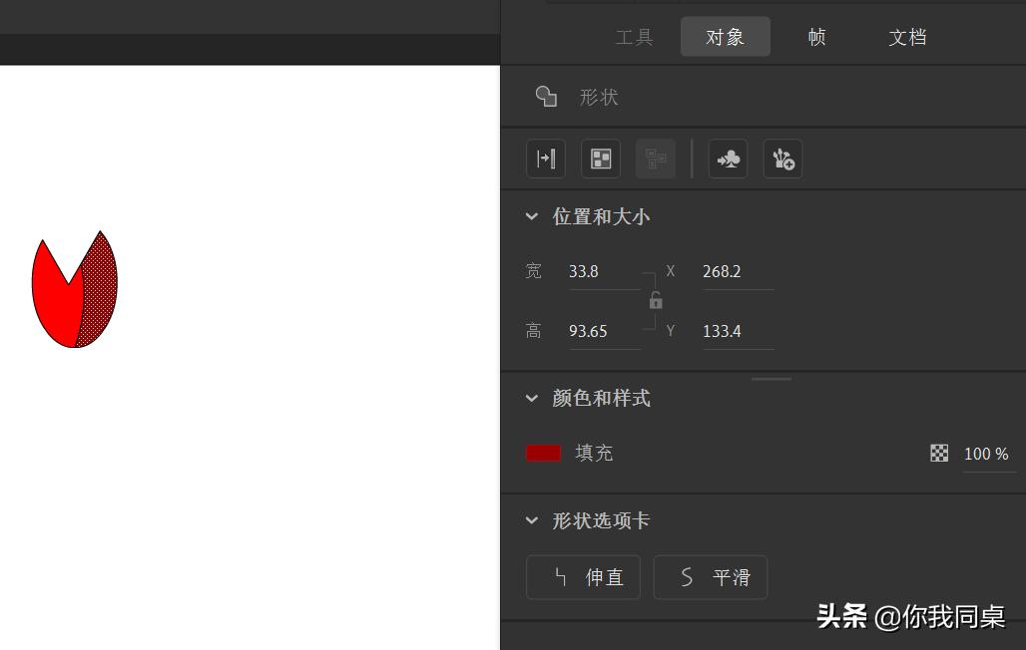Viewport: 1026px width, 650px height.
Task: Click the 形状 shape badge icon
Action: (546, 96)
